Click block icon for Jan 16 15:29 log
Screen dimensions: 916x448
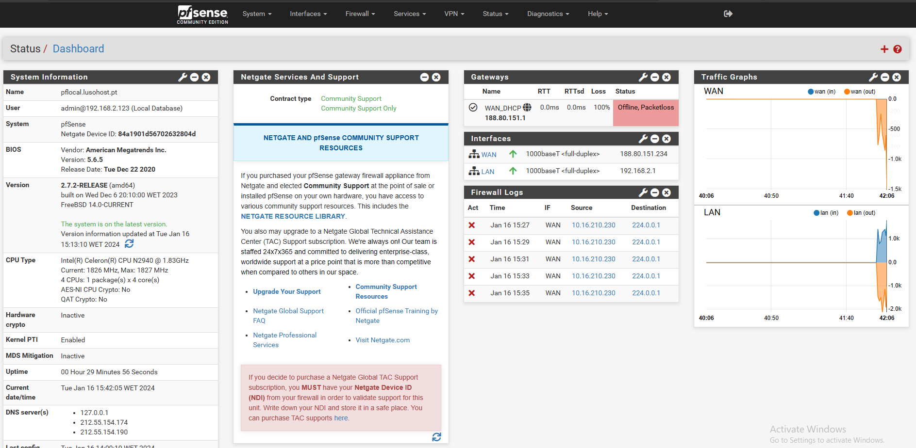pyautogui.click(x=471, y=242)
